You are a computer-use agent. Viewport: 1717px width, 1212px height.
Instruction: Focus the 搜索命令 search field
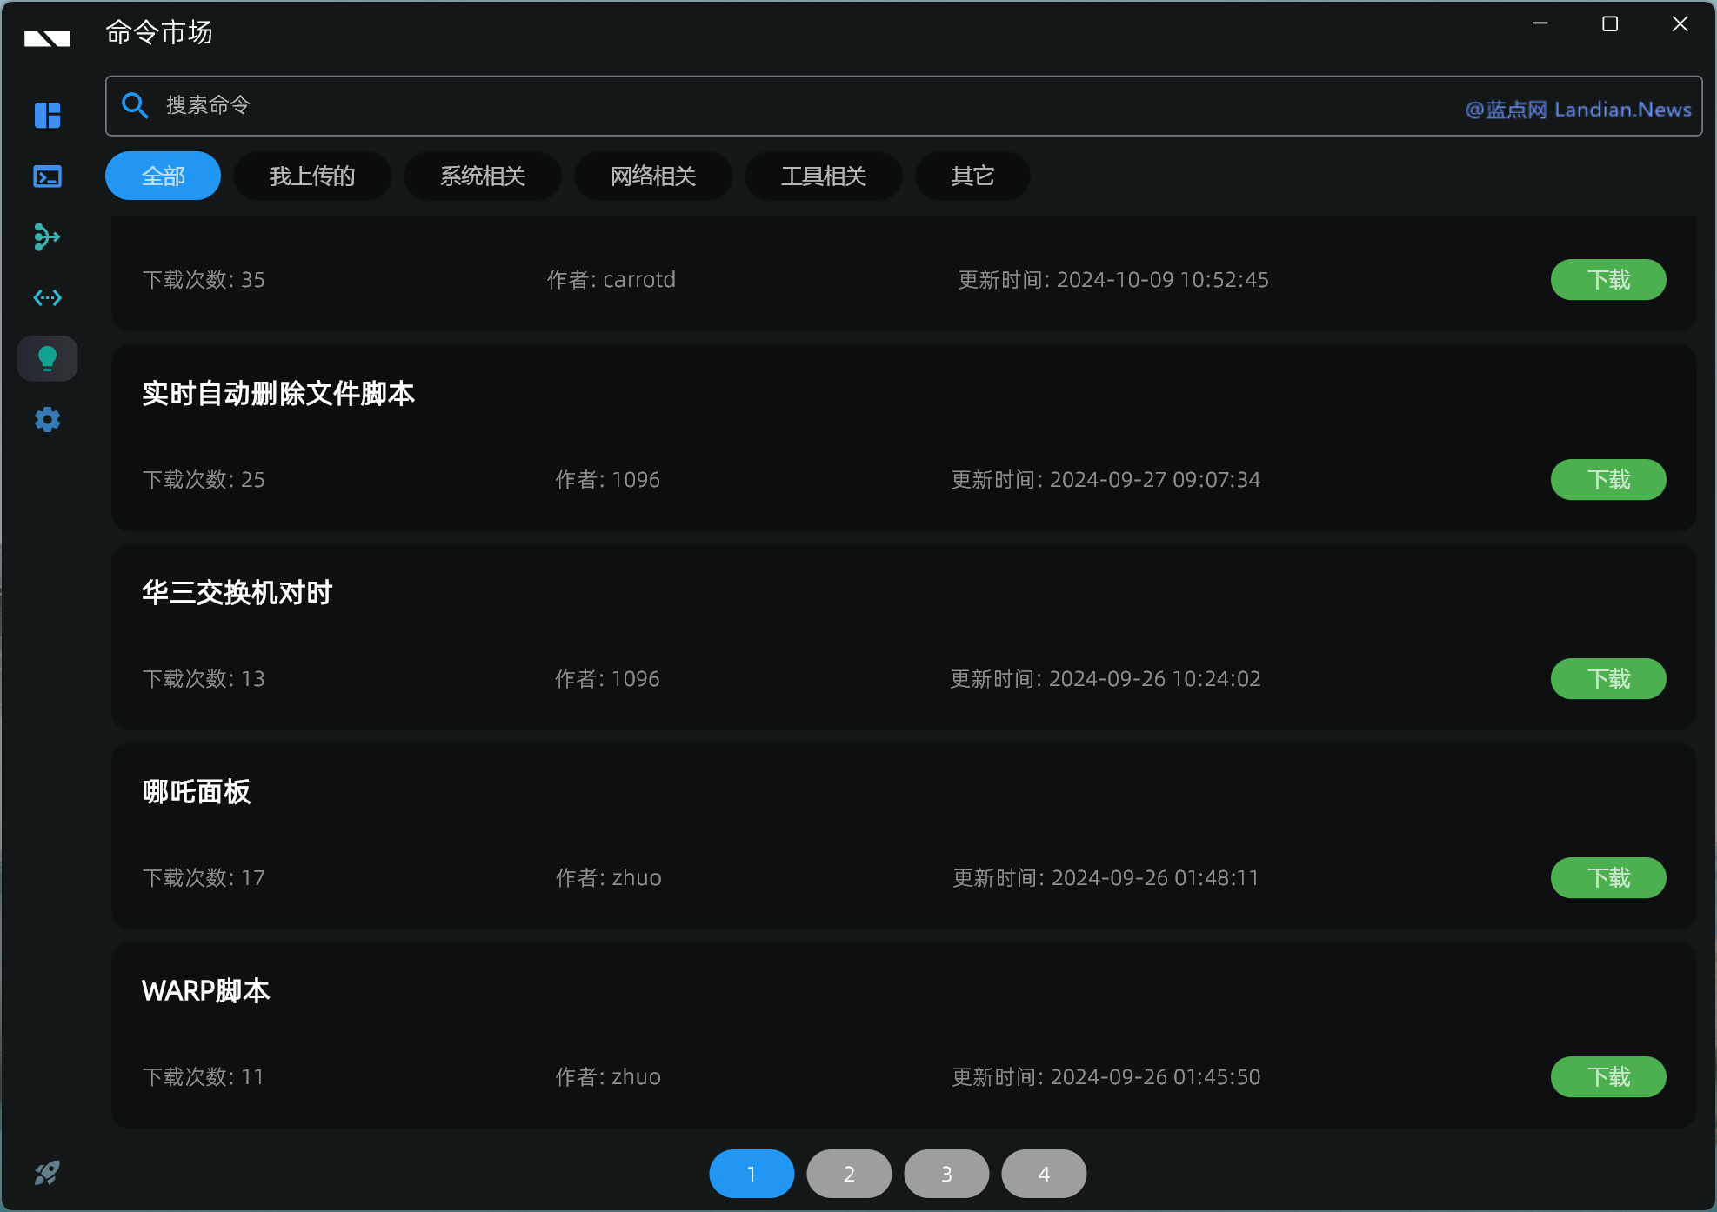coord(783,105)
